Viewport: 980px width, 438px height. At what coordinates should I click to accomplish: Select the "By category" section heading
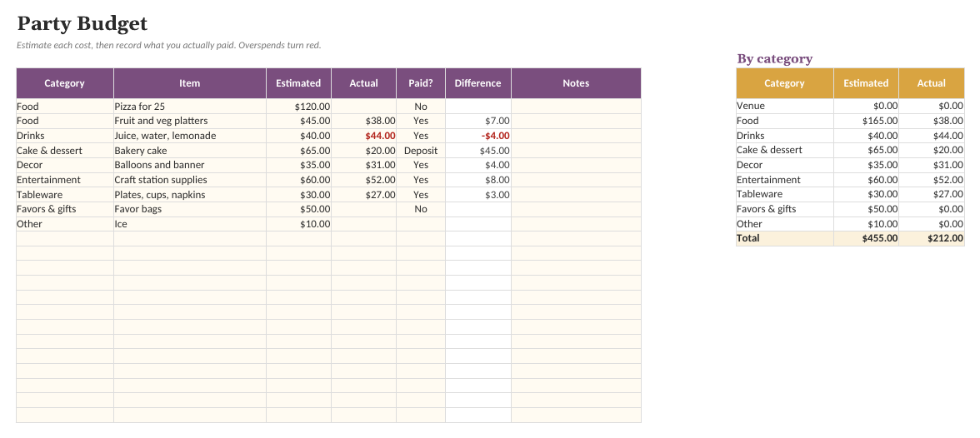[x=774, y=59]
